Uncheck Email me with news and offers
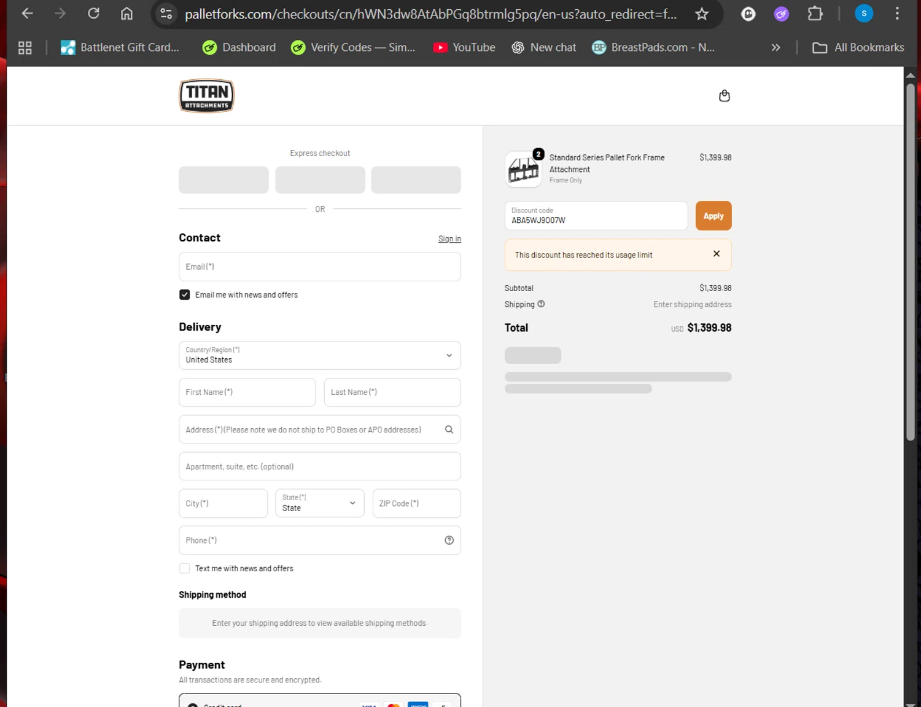The image size is (921, 707). point(184,295)
